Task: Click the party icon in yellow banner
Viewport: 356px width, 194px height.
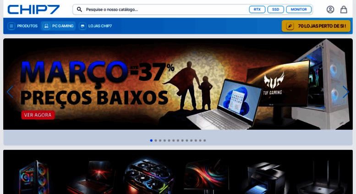Action: (x=290, y=26)
